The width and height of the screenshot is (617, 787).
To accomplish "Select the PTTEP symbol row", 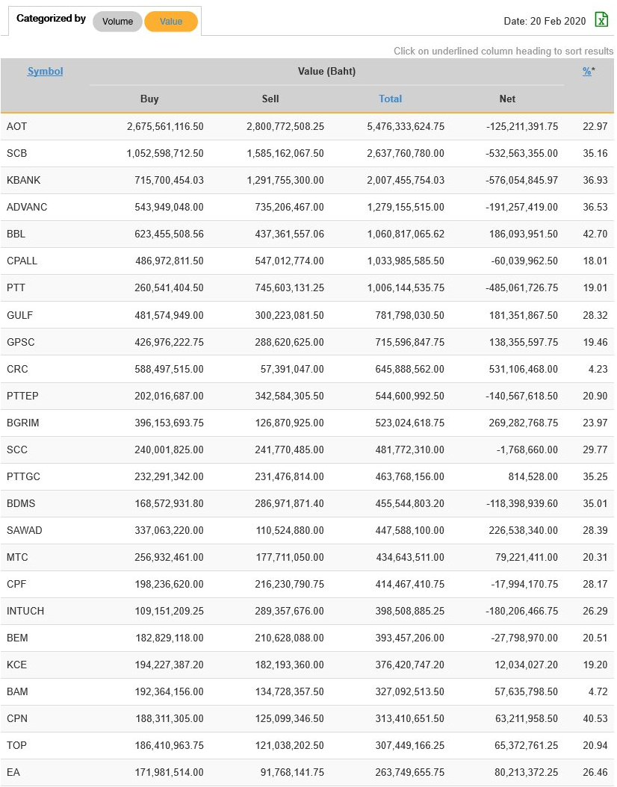I will tap(22, 396).
